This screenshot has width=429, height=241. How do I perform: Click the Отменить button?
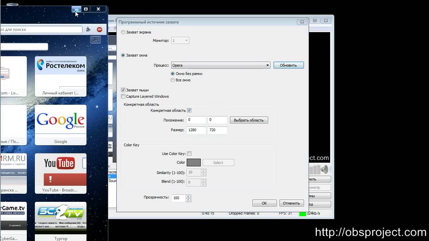click(x=291, y=203)
